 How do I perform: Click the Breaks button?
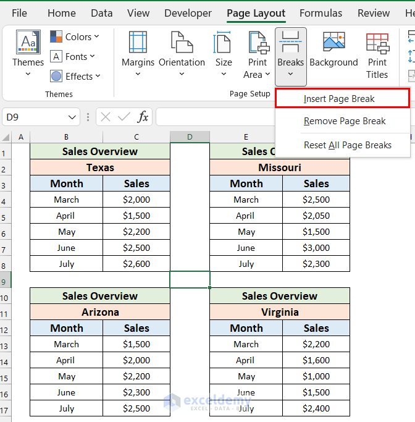click(x=290, y=56)
